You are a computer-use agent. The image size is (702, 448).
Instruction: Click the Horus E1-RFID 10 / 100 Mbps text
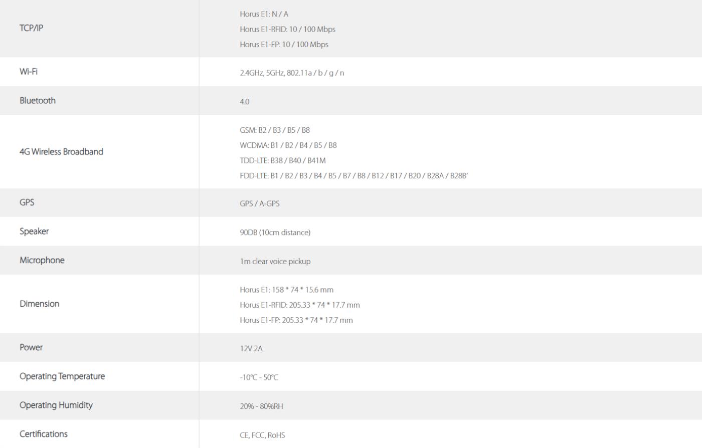pos(287,29)
